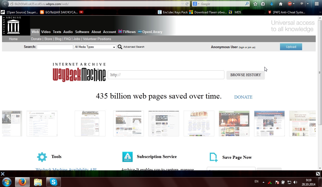Reload the page with the refresh icon
The width and height of the screenshot is (322, 187).
[187, 4]
